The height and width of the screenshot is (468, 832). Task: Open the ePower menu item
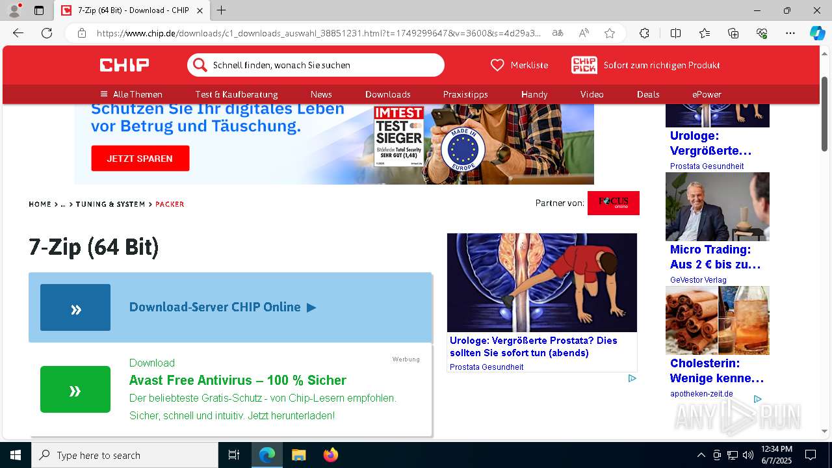(707, 94)
